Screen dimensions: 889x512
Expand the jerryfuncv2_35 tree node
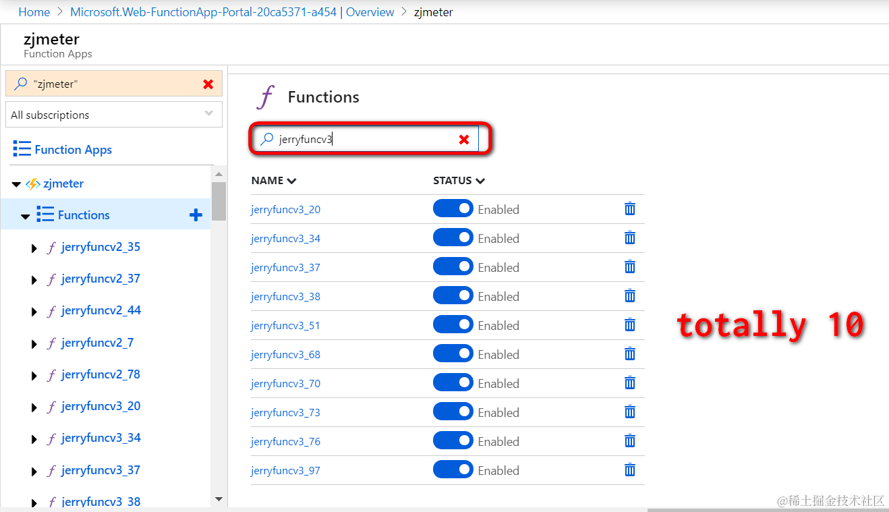[x=34, y=248]
